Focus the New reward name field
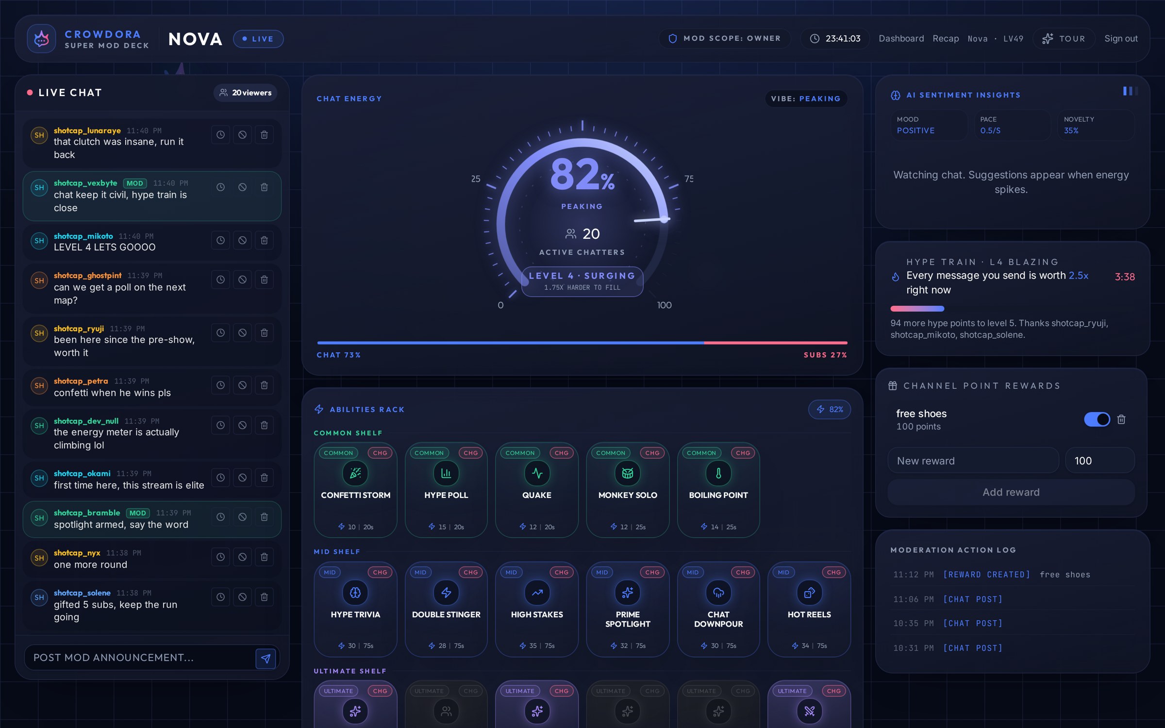 [973, 461]
